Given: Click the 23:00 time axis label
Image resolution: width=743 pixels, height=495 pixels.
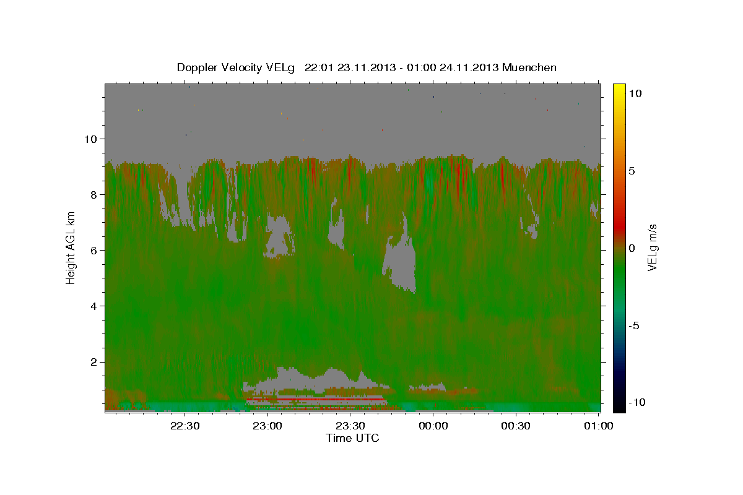Looking at the screenshot, I should [268, 426].
